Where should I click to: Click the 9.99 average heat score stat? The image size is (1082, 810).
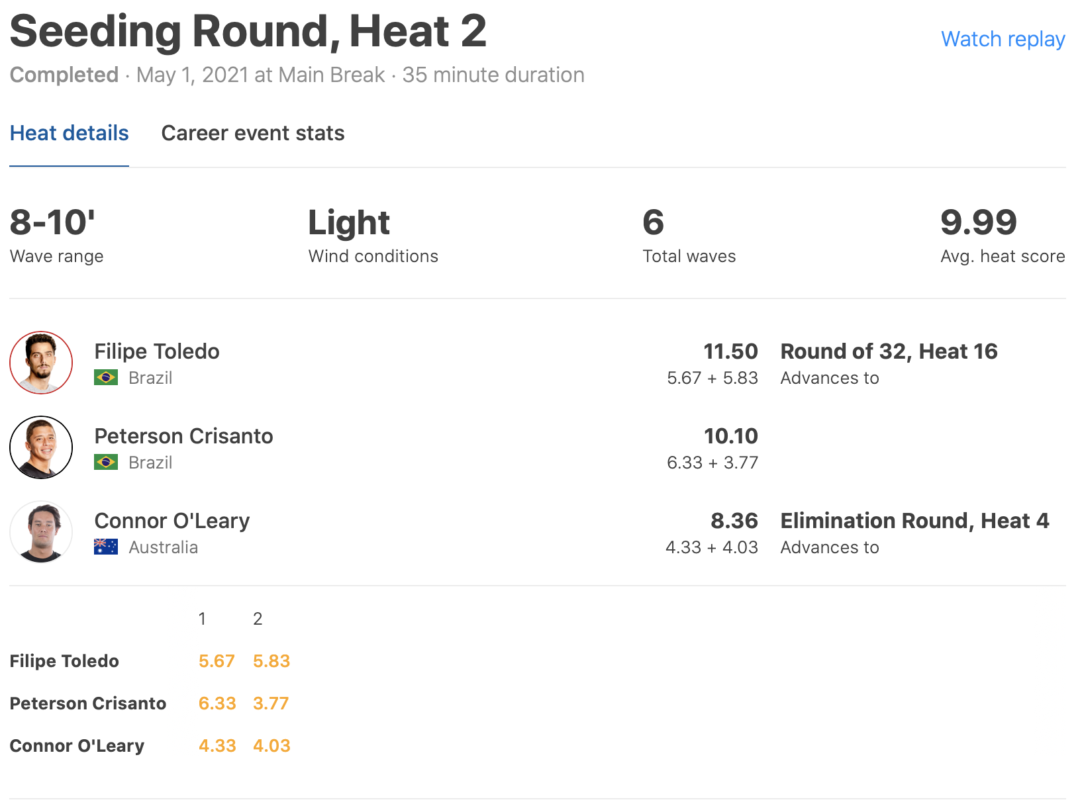pos(978,222)
